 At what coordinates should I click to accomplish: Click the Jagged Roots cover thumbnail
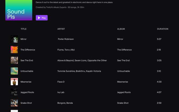coord(14,92)
